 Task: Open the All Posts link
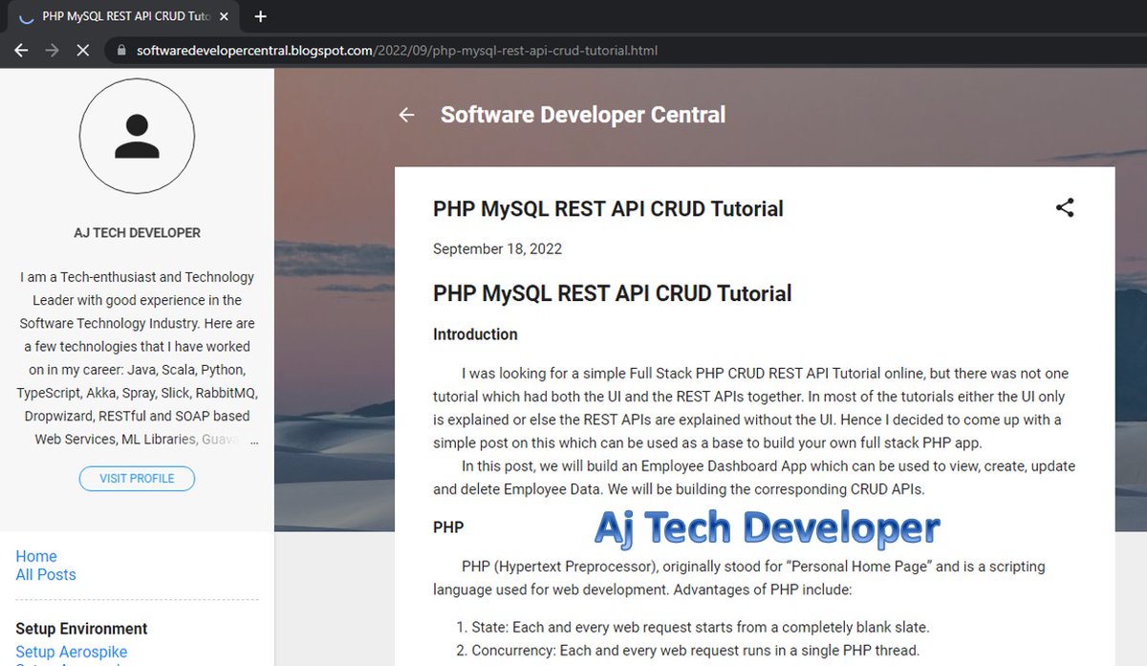[46, 574]
